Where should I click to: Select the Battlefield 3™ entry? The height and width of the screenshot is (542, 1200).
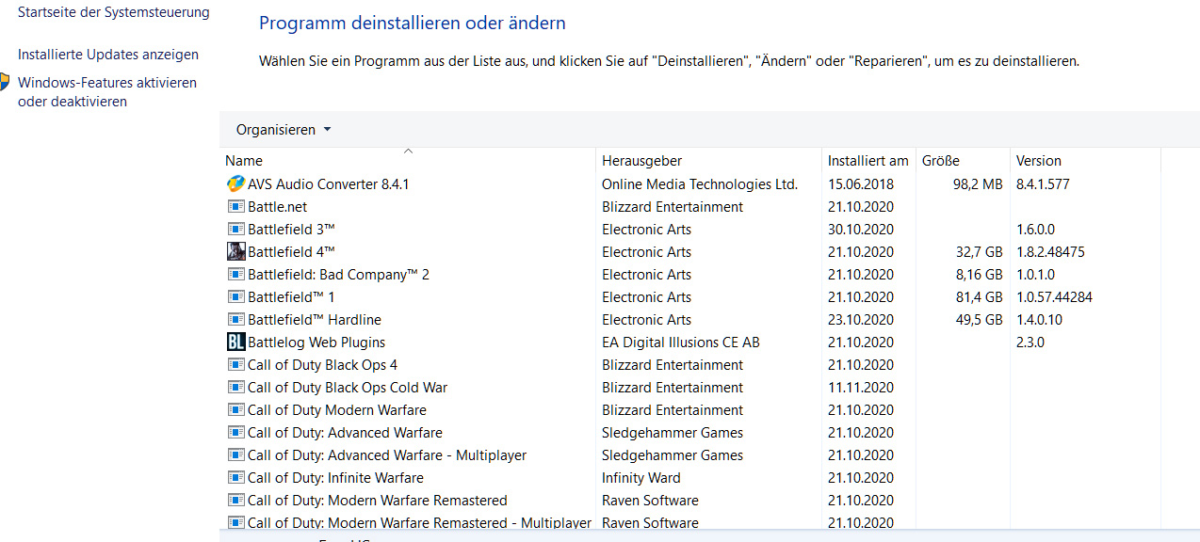(292, 230)
